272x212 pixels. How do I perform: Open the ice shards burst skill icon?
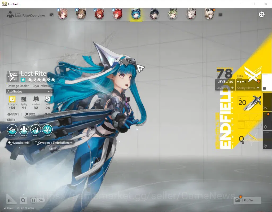(36, 130)
